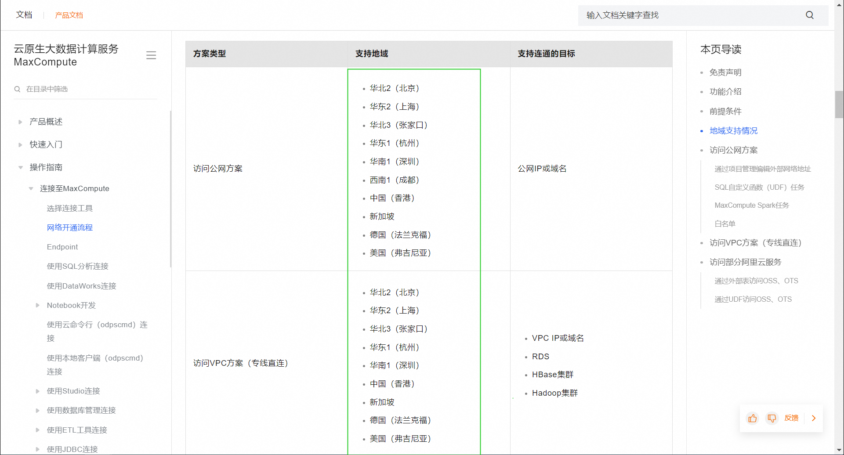Open the 文档 header link

pyautogui.click(x=24, y=15)
